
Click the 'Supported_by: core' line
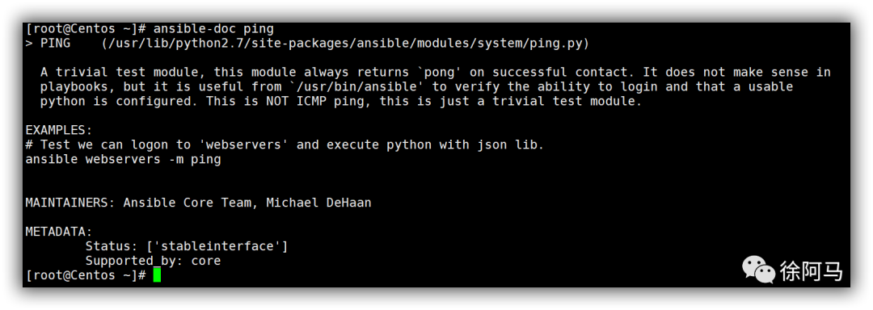pyautogui.click(x=153, y=261)
